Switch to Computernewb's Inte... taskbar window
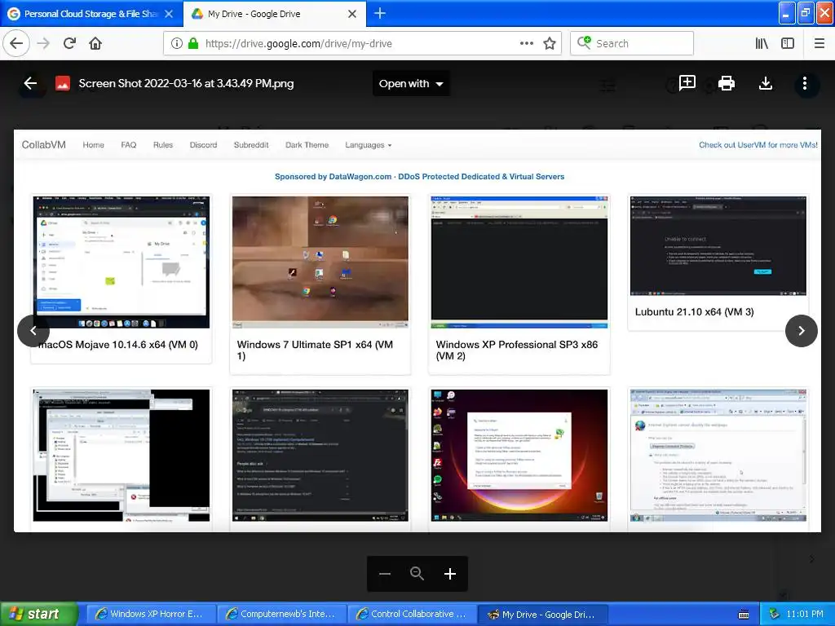This screenshot has width=835, height=626. pyautogui.click(x=281, y=614)
